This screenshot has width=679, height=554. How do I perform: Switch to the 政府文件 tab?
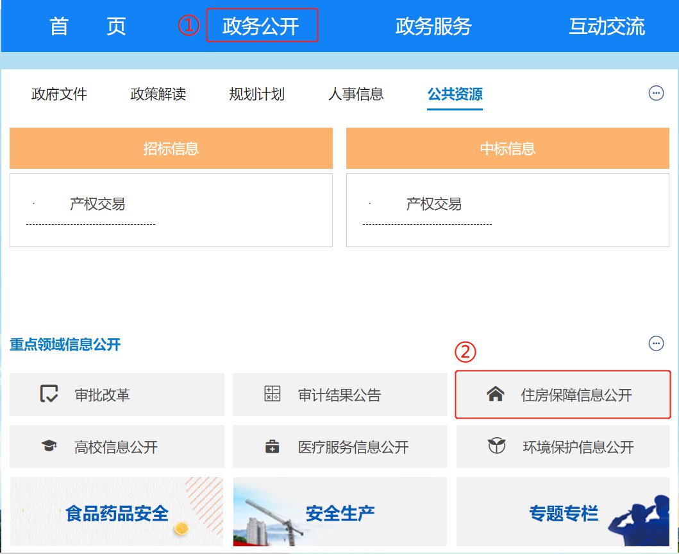59,94
